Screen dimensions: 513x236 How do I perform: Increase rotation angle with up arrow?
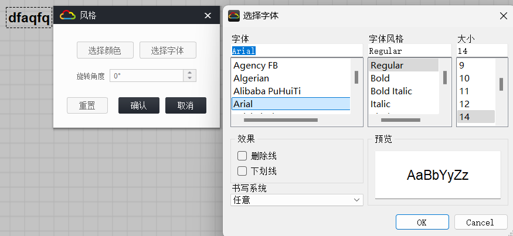pyautogui.click(x=190, y=73)
